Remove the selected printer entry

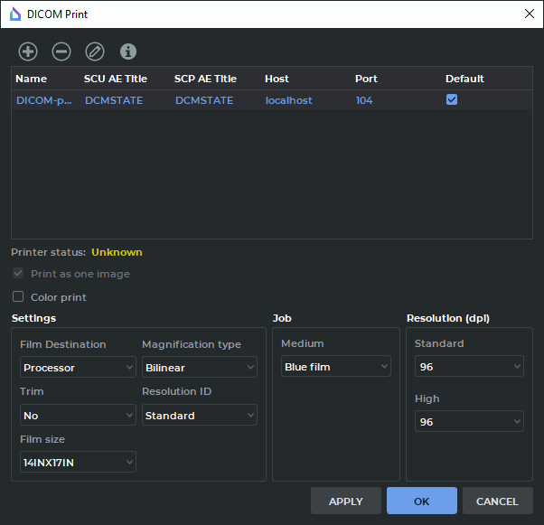(61, 52)
